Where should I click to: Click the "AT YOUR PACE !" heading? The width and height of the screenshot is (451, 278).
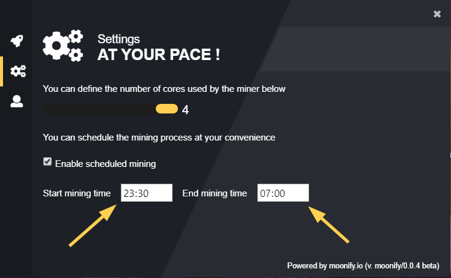159,55
